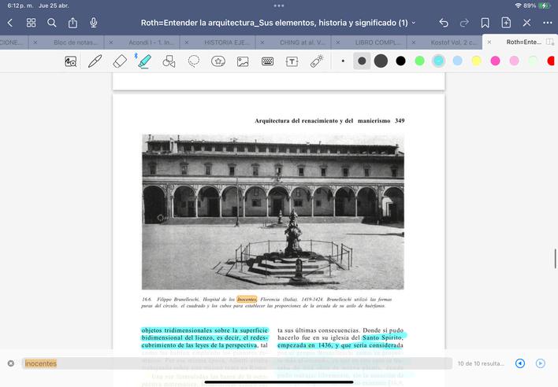Pick the light blue color swatch
This screenshot has width=558, height=387.
[457, 61]
